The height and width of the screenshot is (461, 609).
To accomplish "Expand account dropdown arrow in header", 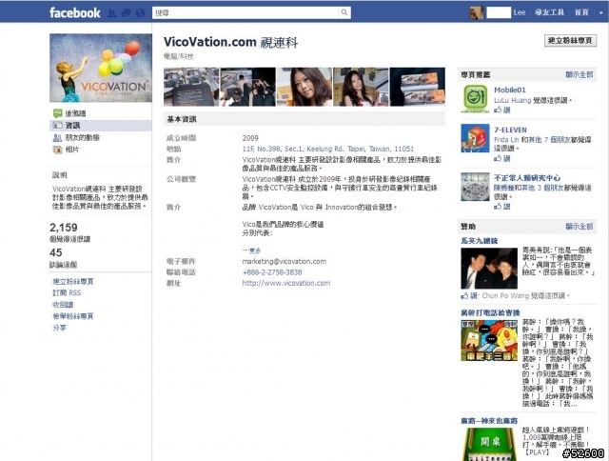I will click(600, 12).
